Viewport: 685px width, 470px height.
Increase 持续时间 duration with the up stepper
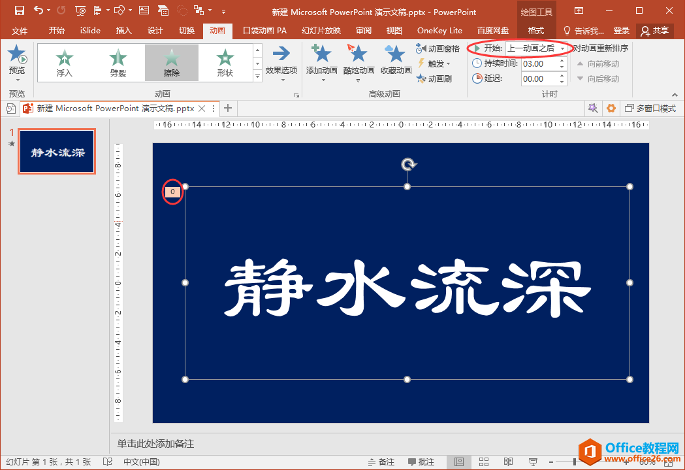(563, 60)
